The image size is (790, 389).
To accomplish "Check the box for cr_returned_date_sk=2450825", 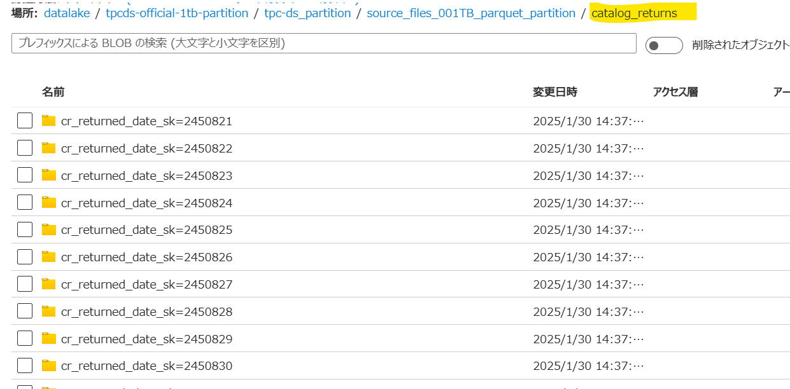I will pos(25,229).
